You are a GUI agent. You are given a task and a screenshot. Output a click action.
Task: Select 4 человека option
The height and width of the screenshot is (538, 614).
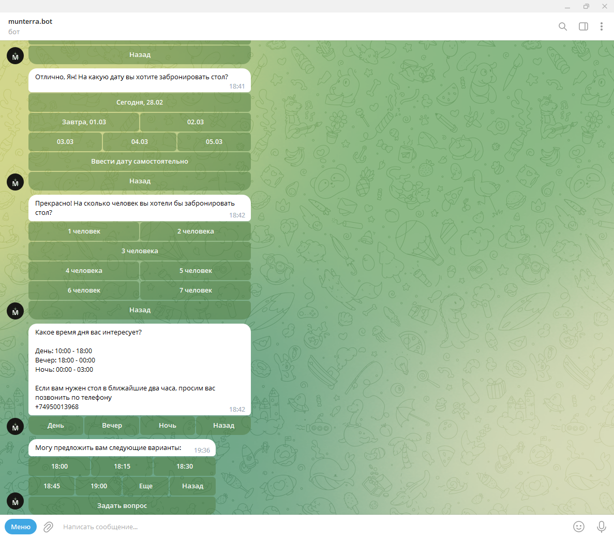coord(84,271)
